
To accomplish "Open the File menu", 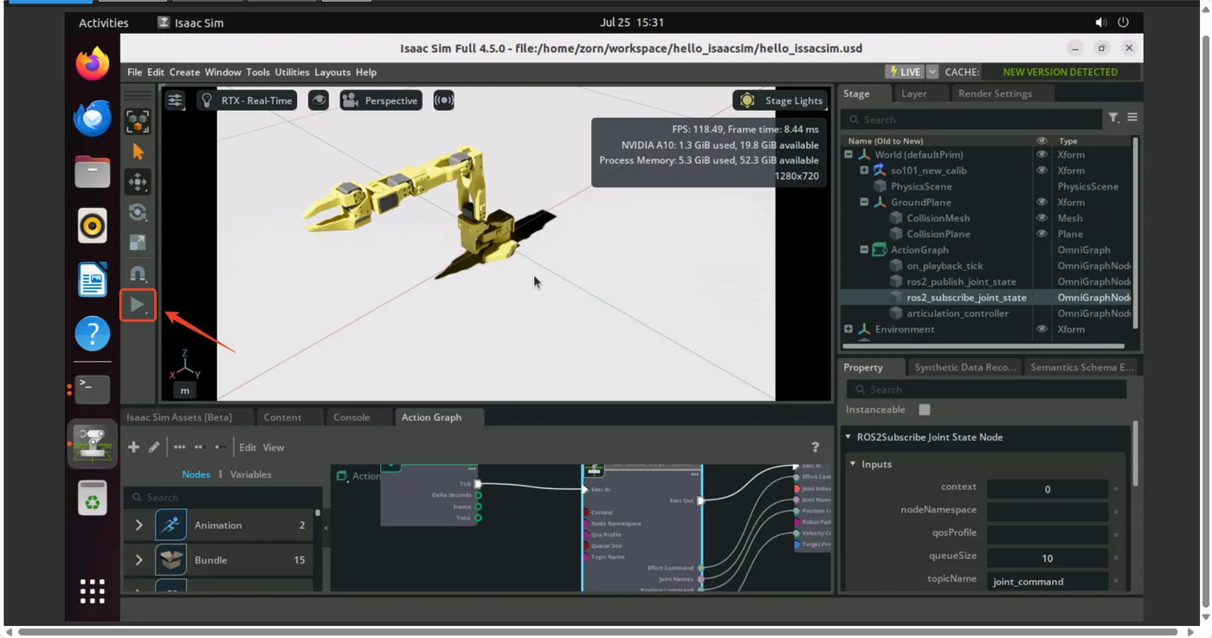I will (135, 72).
